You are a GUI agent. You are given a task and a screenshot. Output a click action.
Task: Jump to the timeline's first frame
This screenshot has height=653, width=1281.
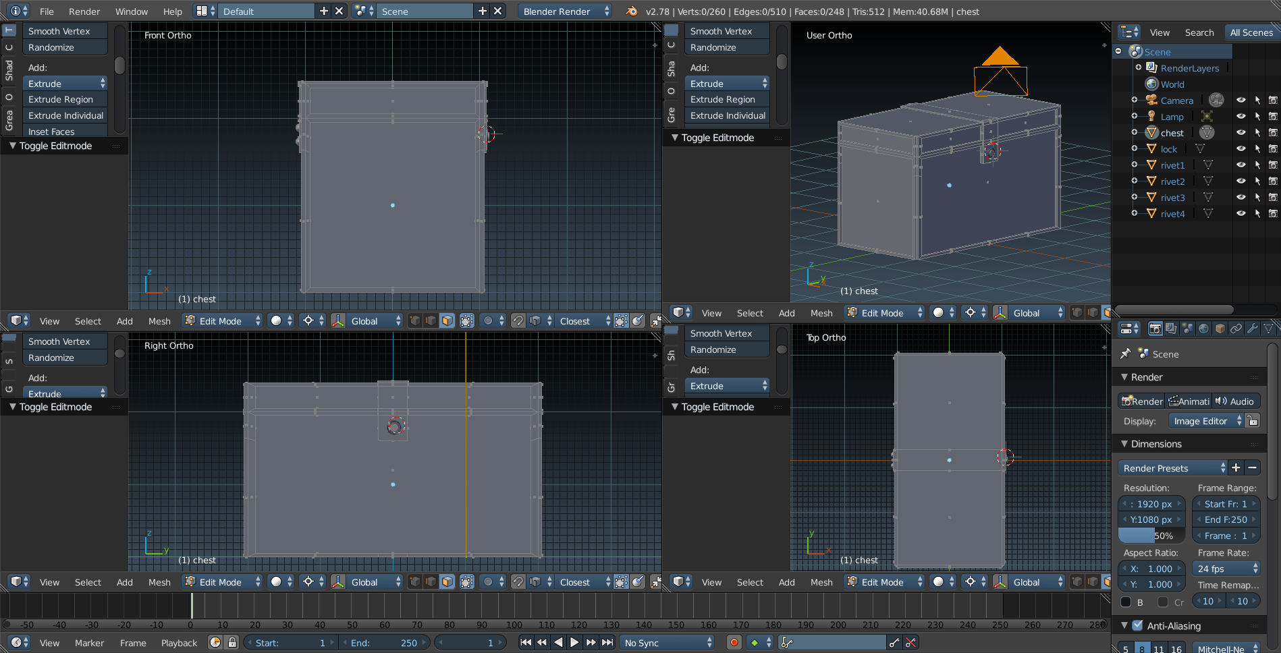pos(526,643)
